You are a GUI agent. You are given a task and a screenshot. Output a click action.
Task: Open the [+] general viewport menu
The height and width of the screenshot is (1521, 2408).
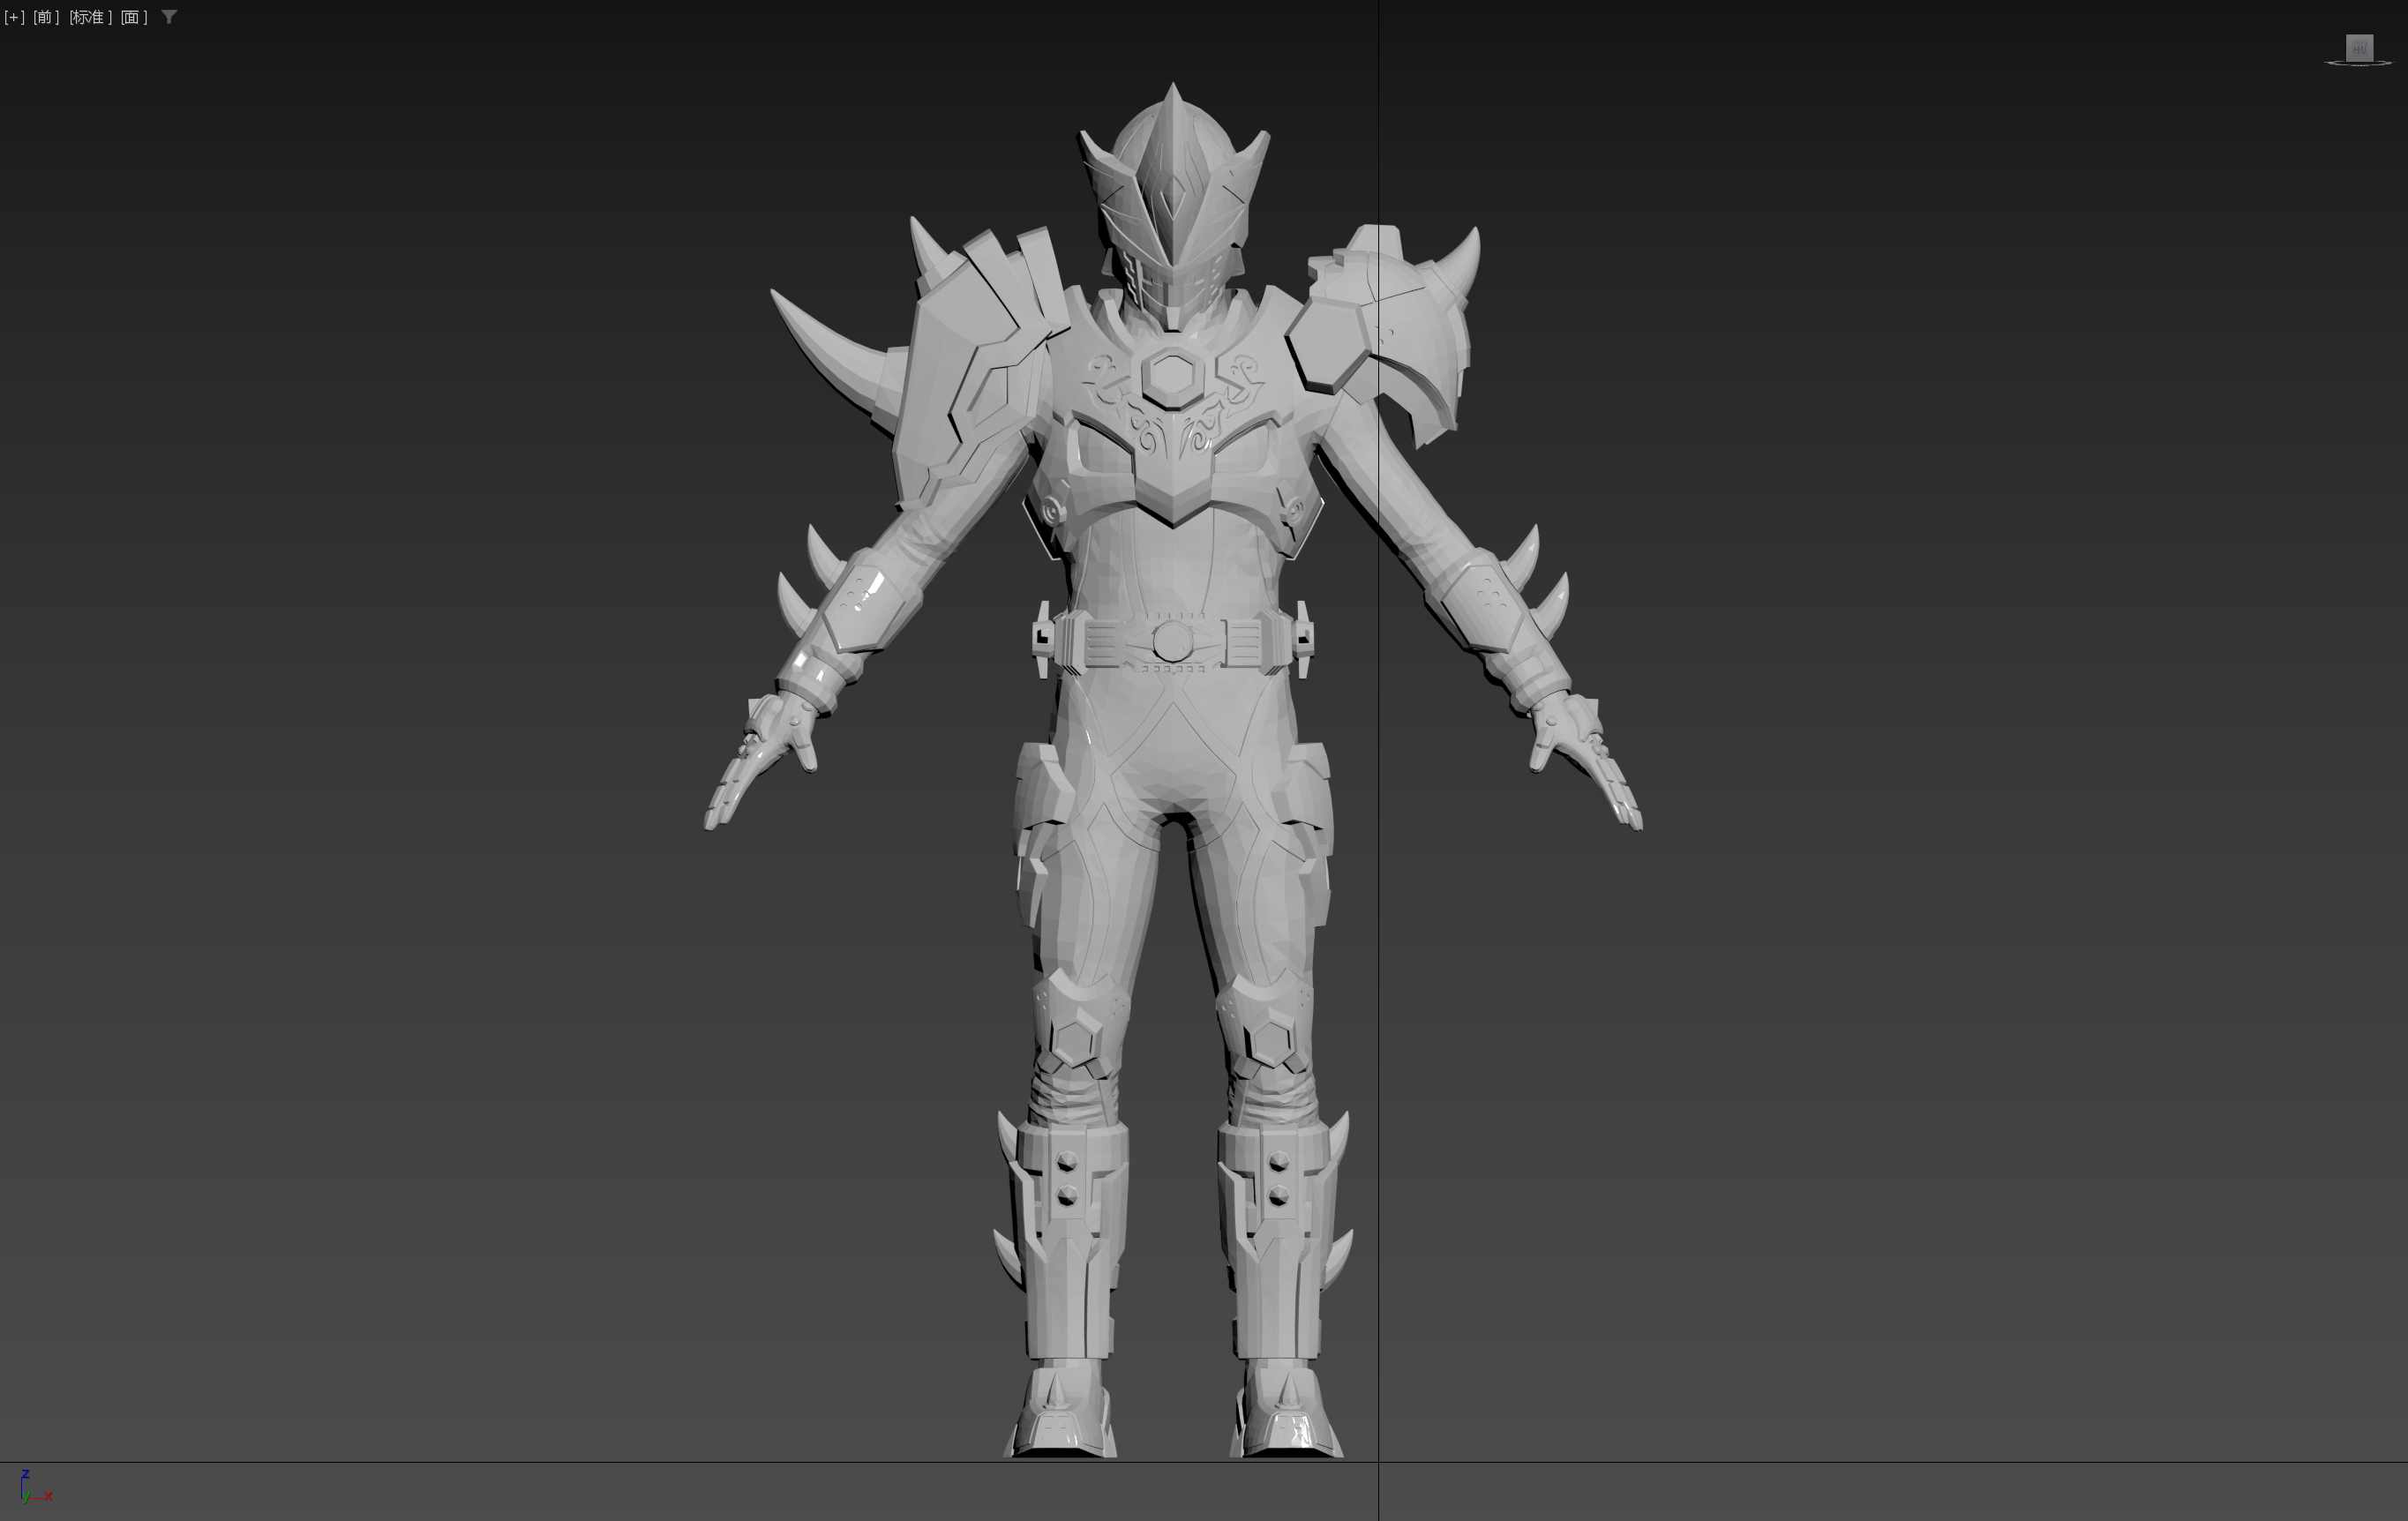(14, 17)
